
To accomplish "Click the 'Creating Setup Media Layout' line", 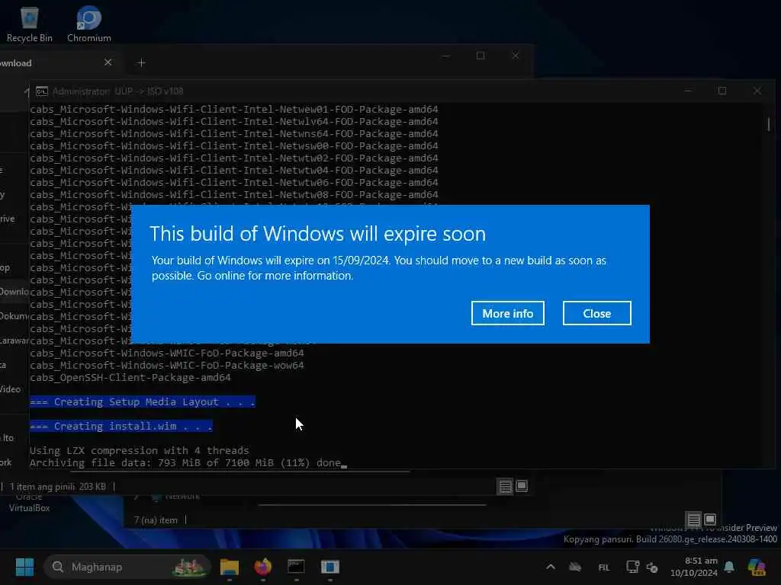I will [x=143, y=402].
